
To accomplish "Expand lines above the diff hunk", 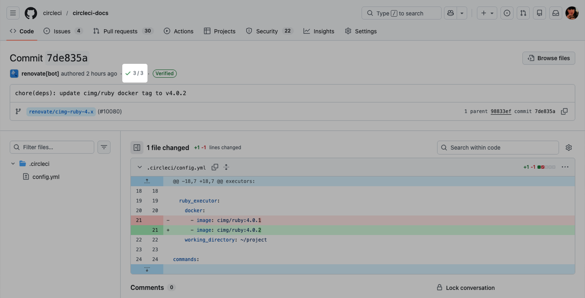I will coord(147,181).
